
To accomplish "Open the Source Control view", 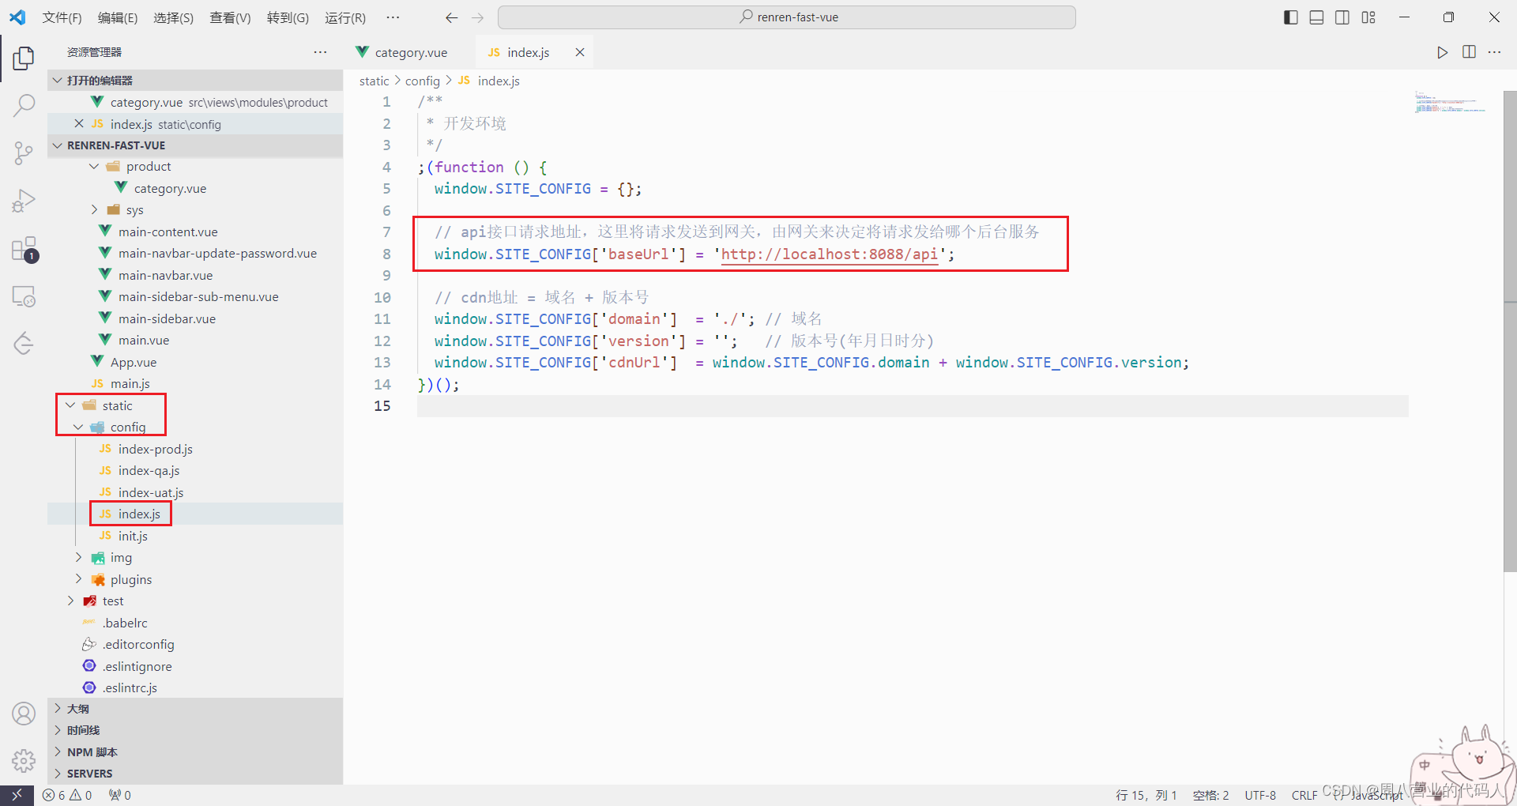I will [24, 153].
